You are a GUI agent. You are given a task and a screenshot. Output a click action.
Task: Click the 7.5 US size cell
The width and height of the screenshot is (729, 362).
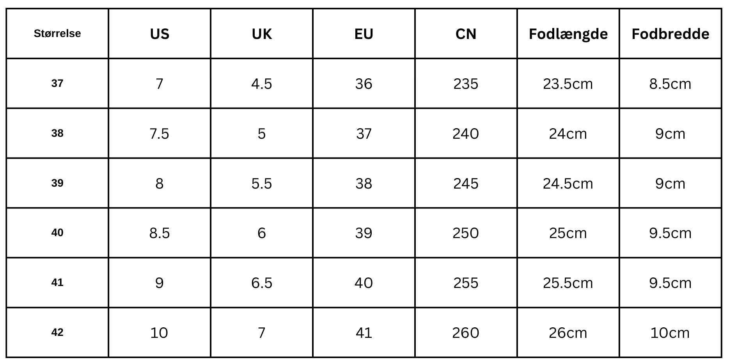click(160, 134)
